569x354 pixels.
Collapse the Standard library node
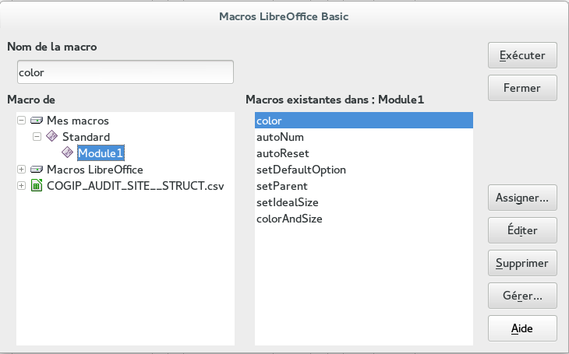[37, 136]
